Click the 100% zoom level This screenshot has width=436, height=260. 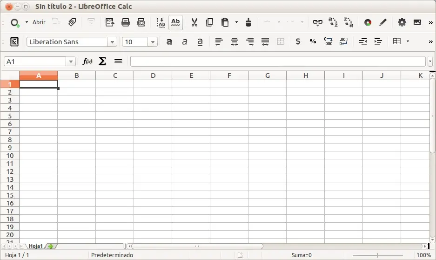[x=423, y=255]
